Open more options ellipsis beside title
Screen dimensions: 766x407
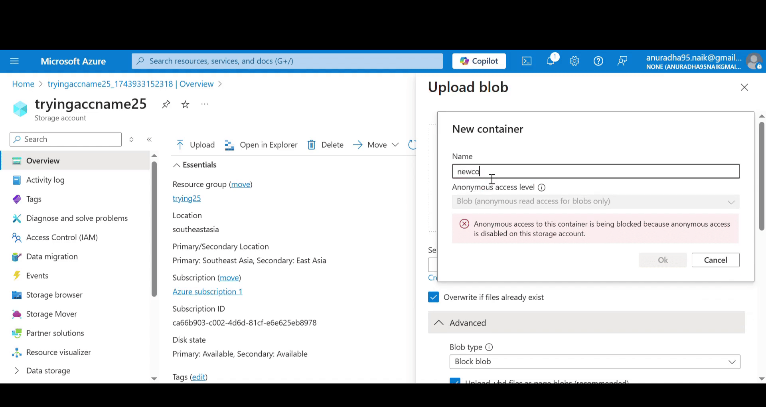click(205, 104)
